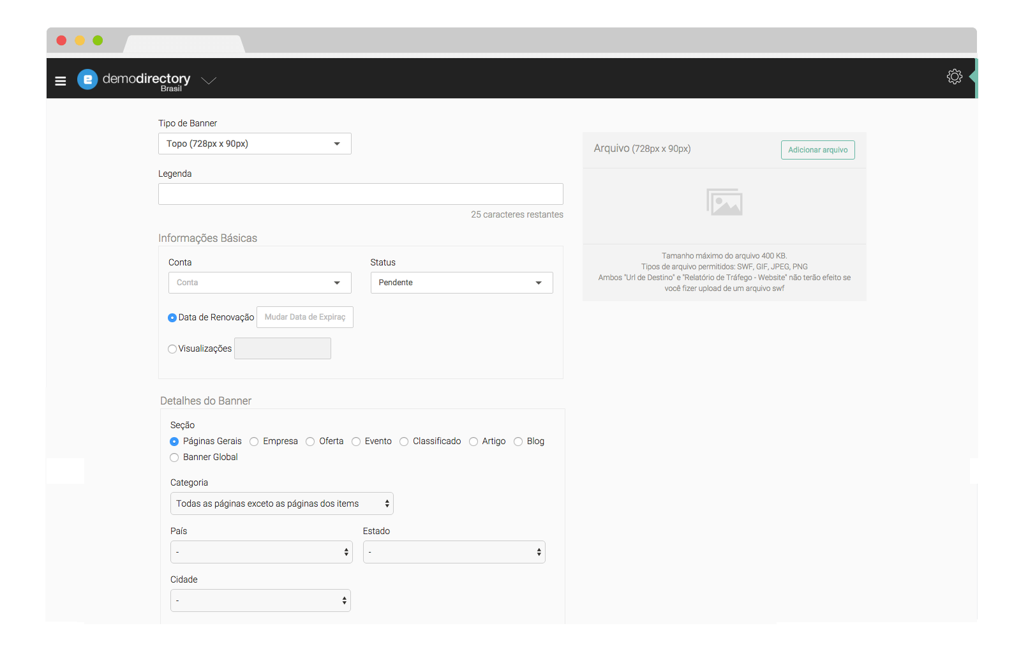Click the macOS green maximize button

98,40
